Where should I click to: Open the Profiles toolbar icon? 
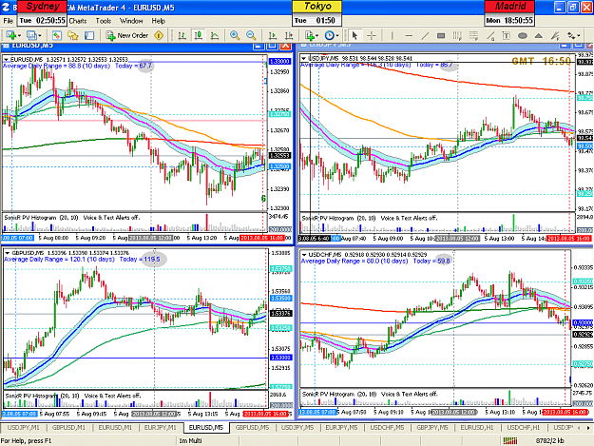(31, 35)
